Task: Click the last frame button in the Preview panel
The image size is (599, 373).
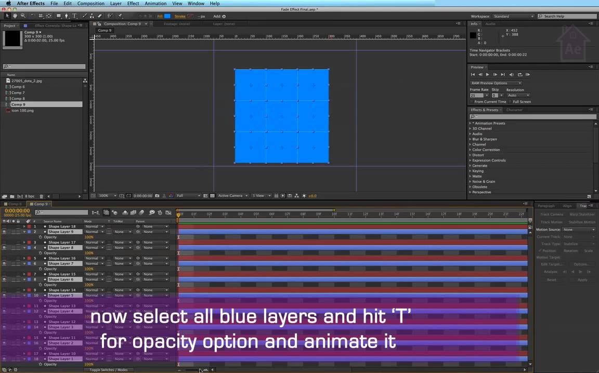Action: 503,74
